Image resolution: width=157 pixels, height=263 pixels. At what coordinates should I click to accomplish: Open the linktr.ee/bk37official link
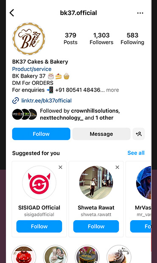(46, 101)
